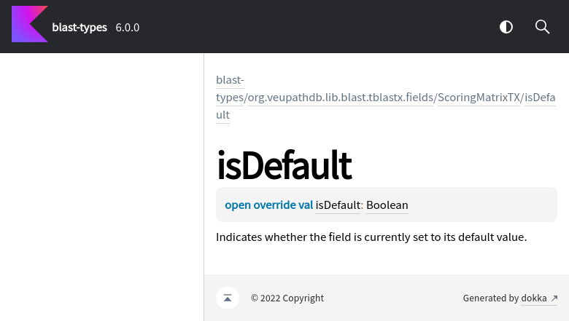Click the isDefault breadcrumb link
The width and height of the screenshot is (569, 321).
540,98
